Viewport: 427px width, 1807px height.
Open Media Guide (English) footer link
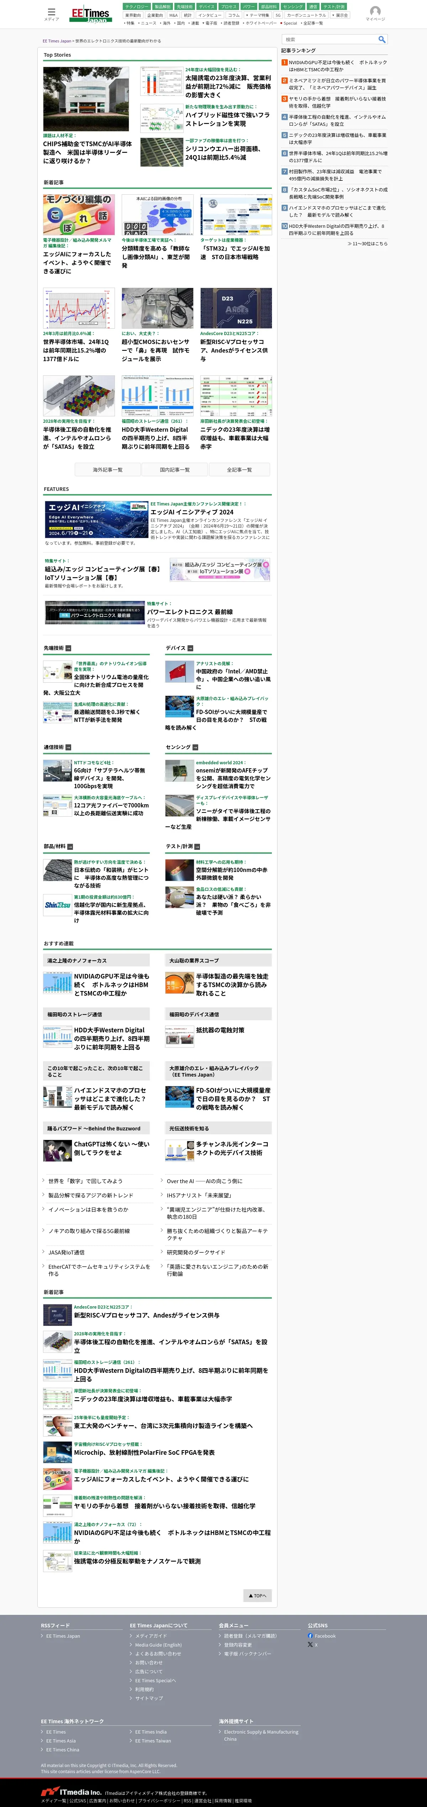pyautogui.click(x=158, y=1645)
